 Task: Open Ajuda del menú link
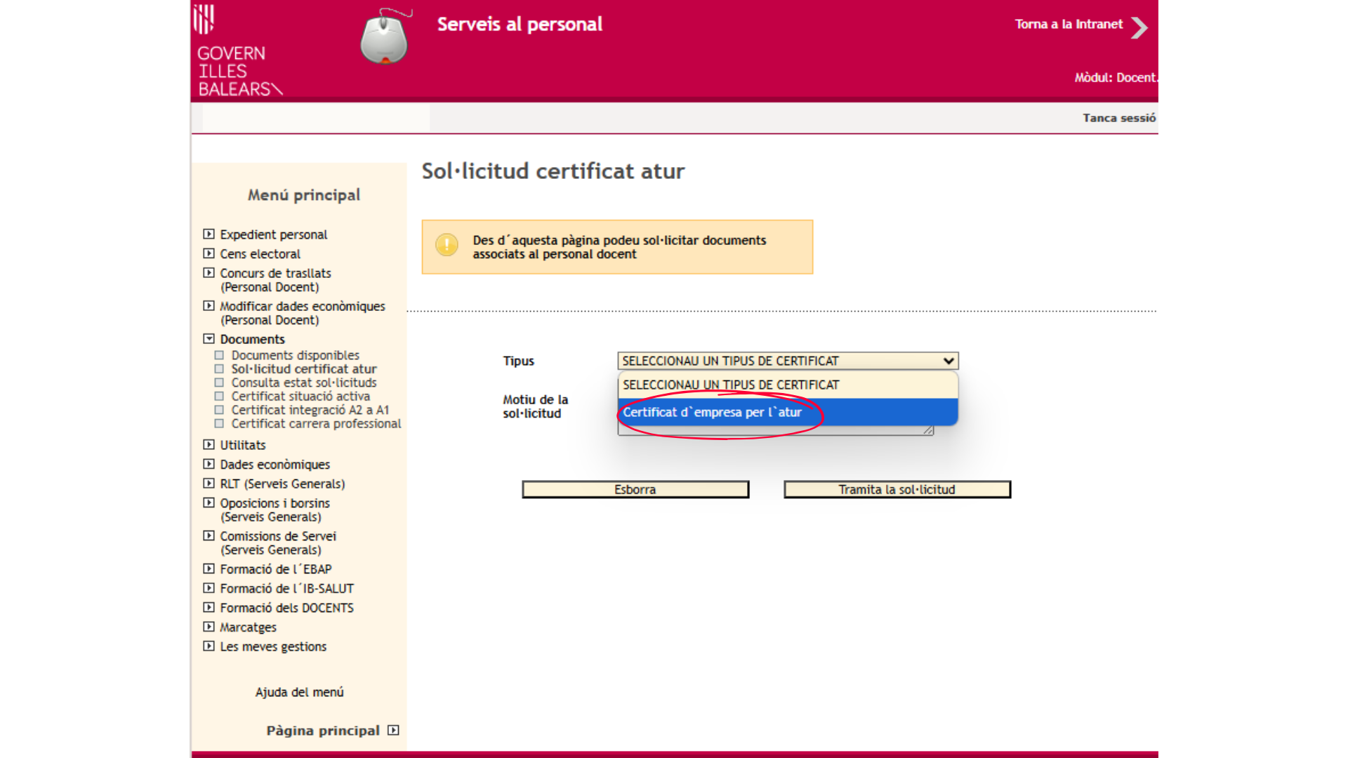point(299,692)
